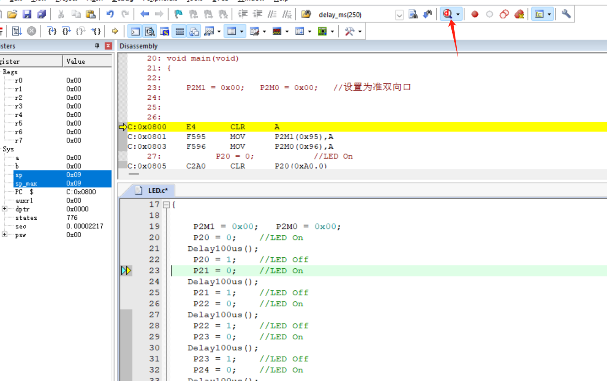Click the Step Into braces icon
Image resolution: width=607 pixels, height=381 pixels.
pos(52,31)
